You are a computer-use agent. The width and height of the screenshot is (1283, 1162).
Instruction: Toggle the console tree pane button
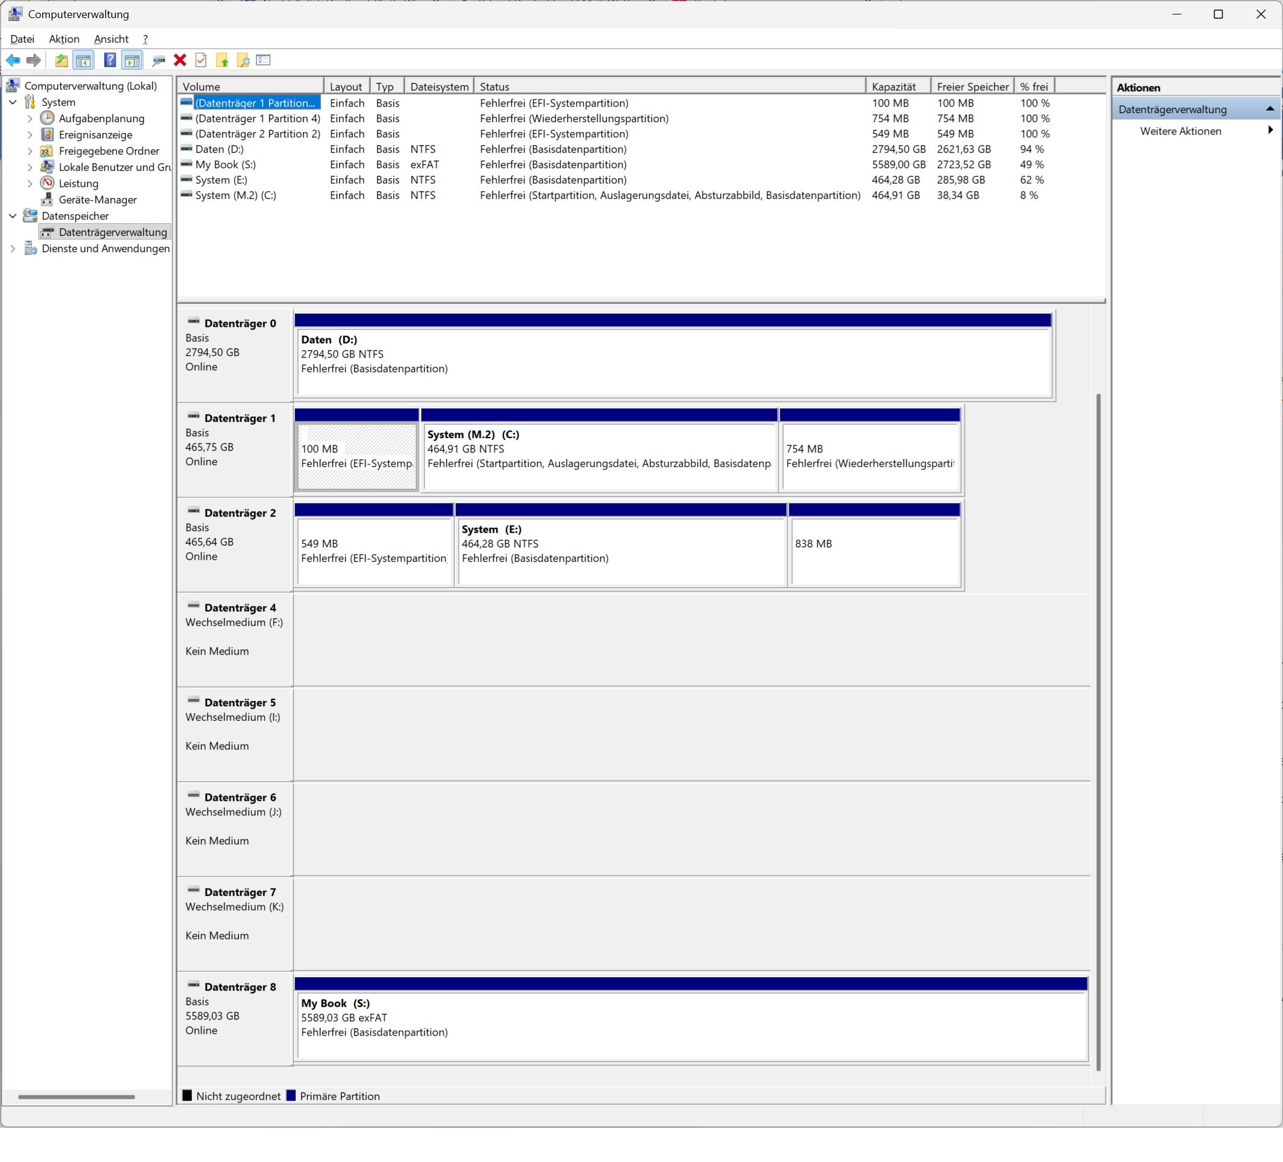pyautogui.click(x=82, y=60)
